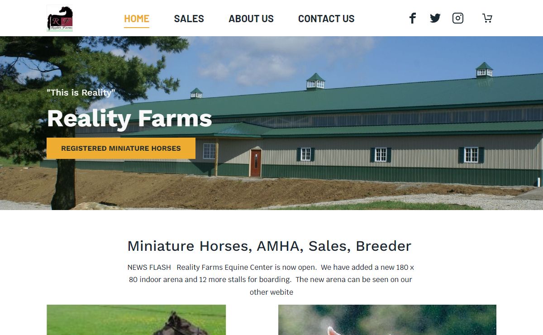Screen dimensions: 543x335
Task: Visit the Twitter profile icon
Action: coord(435,18)
